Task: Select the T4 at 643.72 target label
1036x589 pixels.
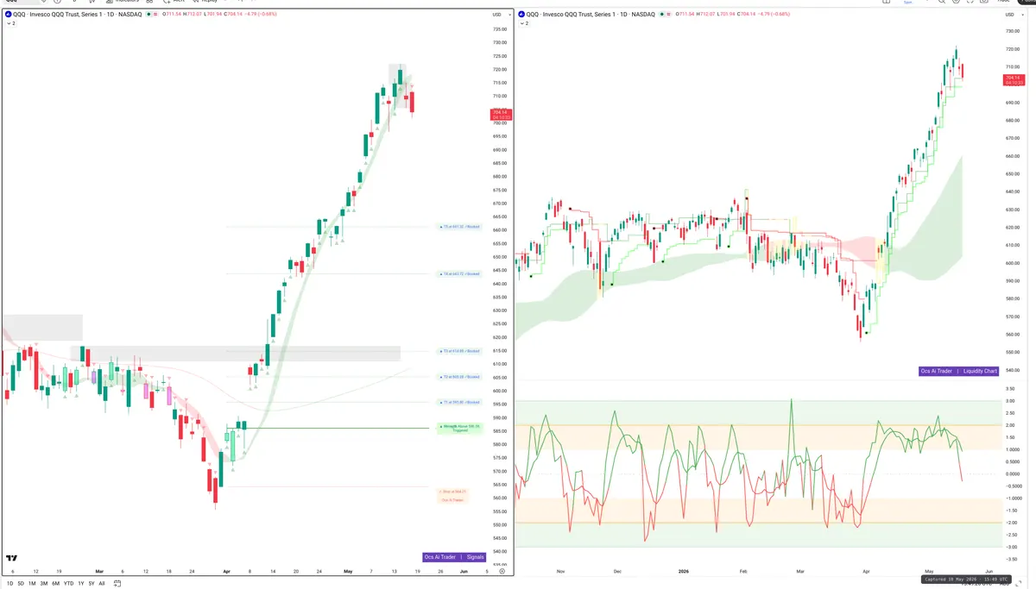Action: pos(459,274)
